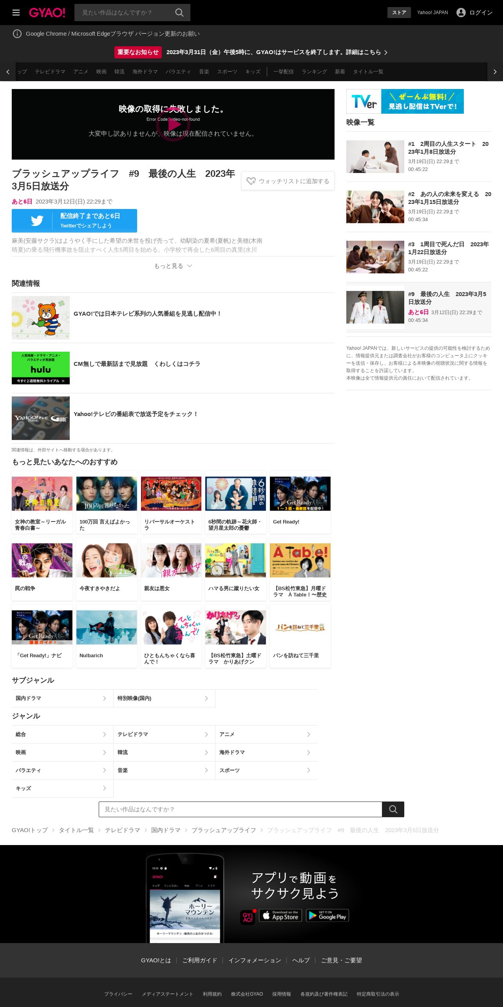This screenshot has height=1007, width=503.
Task: Click the bear mascot thumbnail
Action: point(41,318)
